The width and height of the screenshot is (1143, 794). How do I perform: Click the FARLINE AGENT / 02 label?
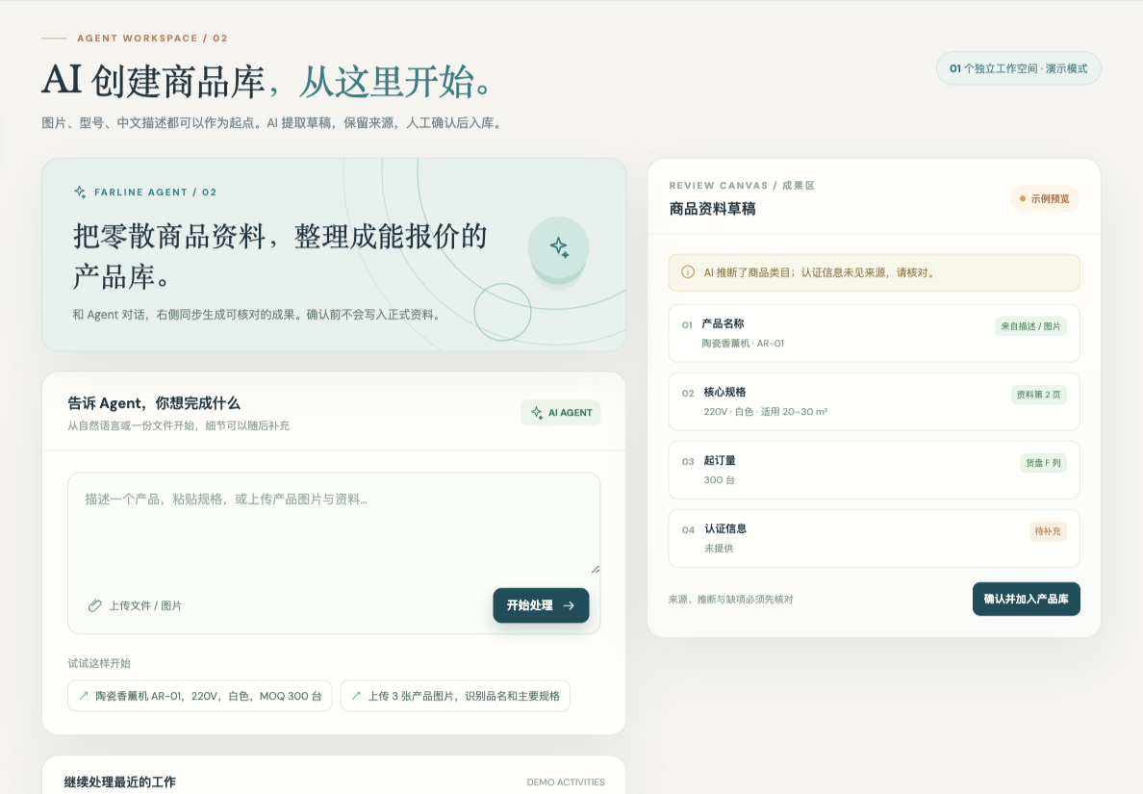155,192
